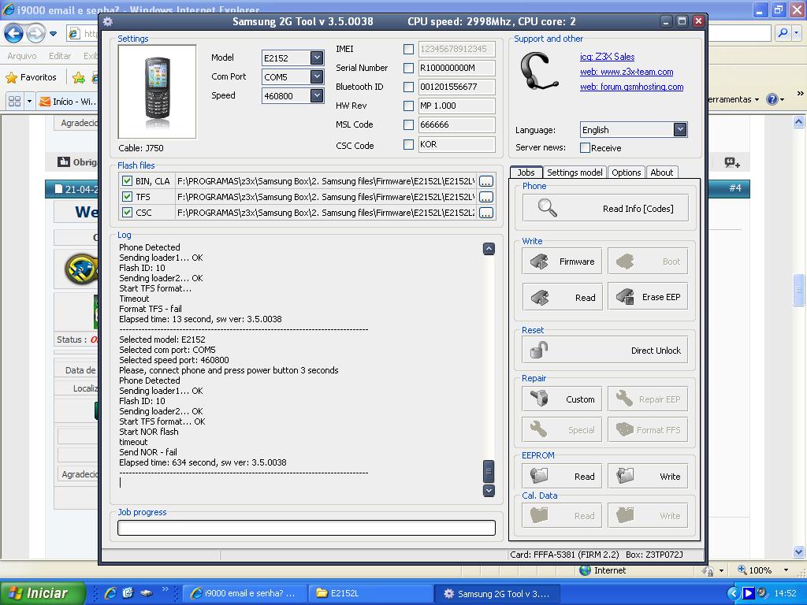Start the Firmware write job
The image size is (807, 605).
(x=562, y=262)
